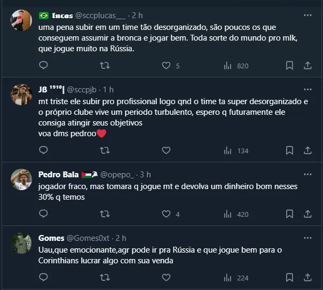Go to the Pedro Bala profile name

[x=58, y=175]
